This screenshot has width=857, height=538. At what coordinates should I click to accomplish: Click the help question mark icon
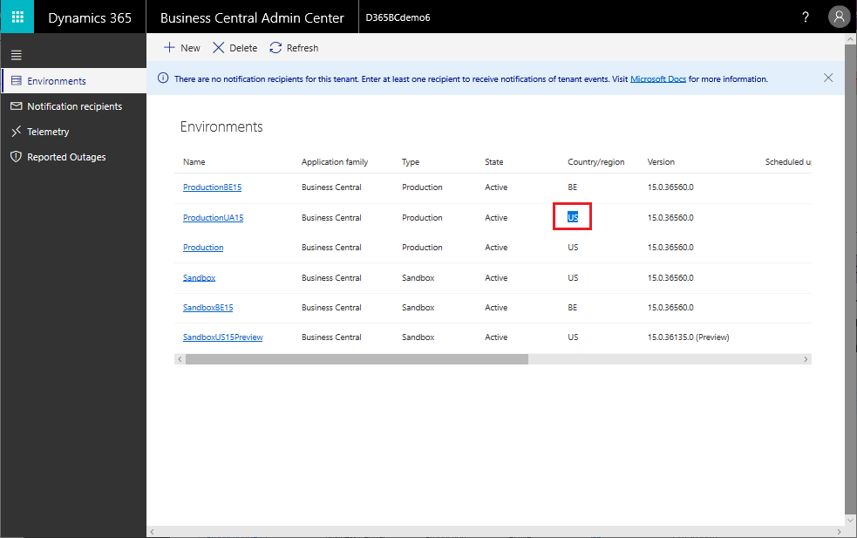click(805, 17)
